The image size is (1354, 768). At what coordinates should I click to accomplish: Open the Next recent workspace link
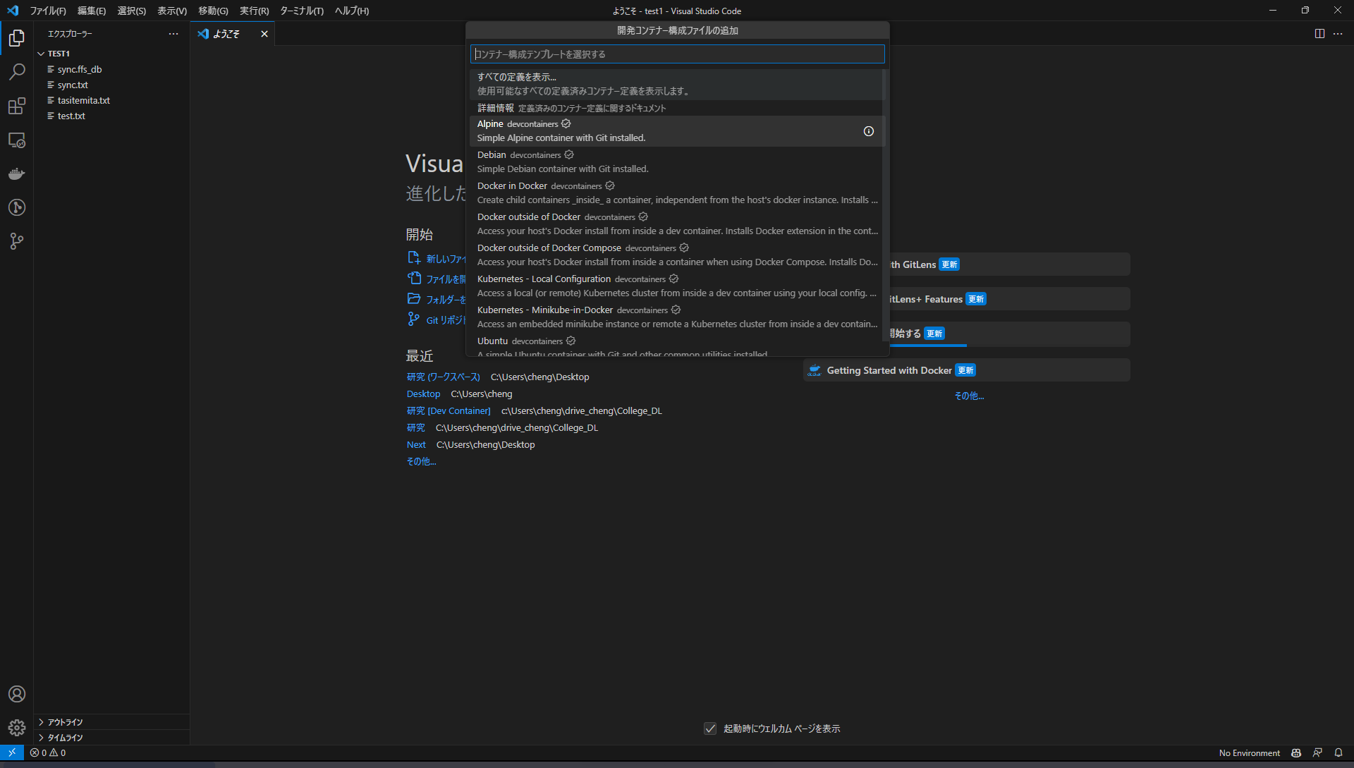(416, 444)
